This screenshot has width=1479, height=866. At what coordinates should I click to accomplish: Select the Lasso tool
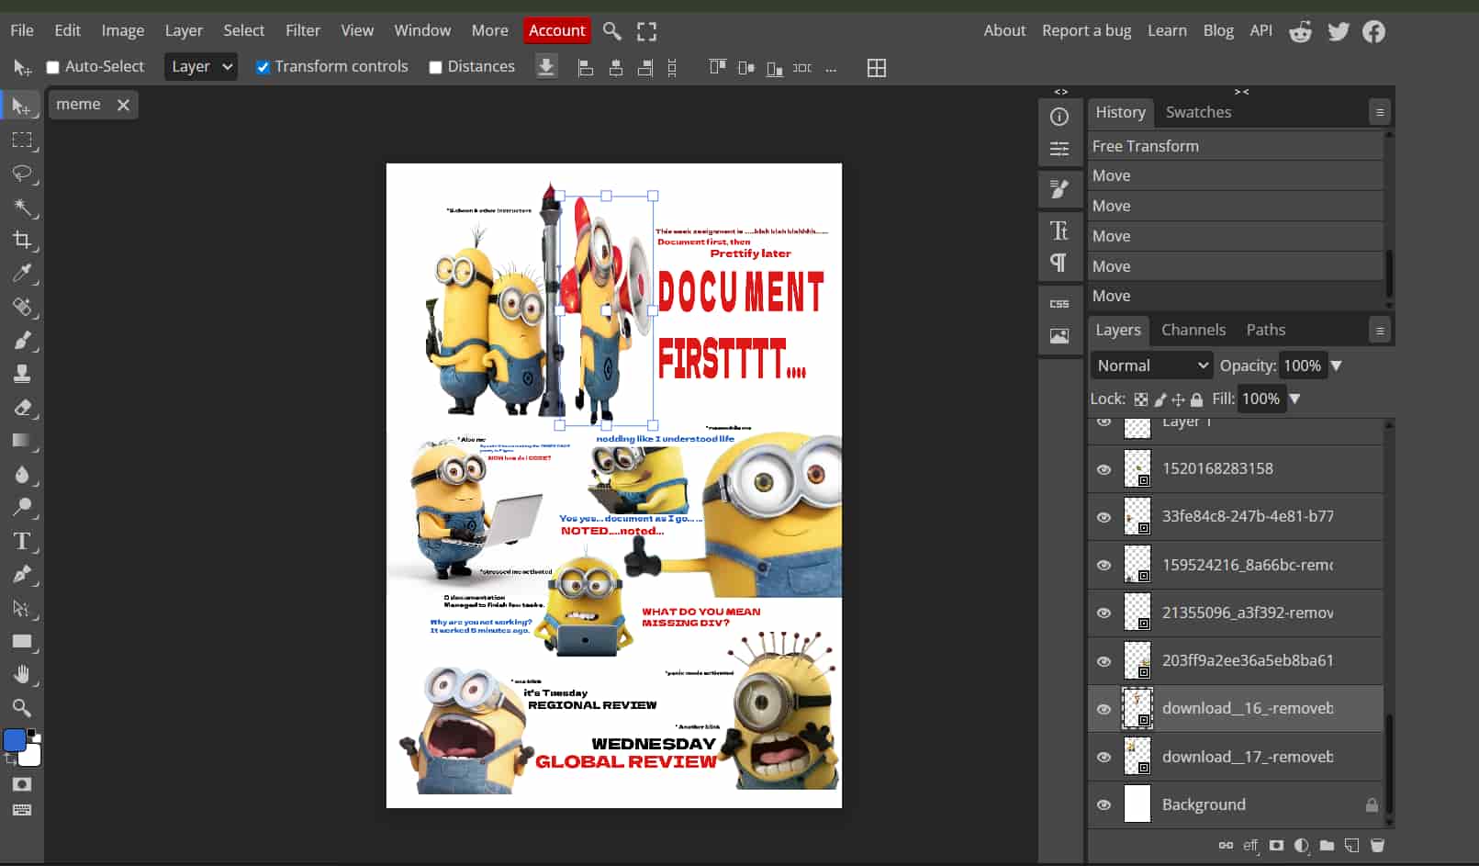click(22, 174)
